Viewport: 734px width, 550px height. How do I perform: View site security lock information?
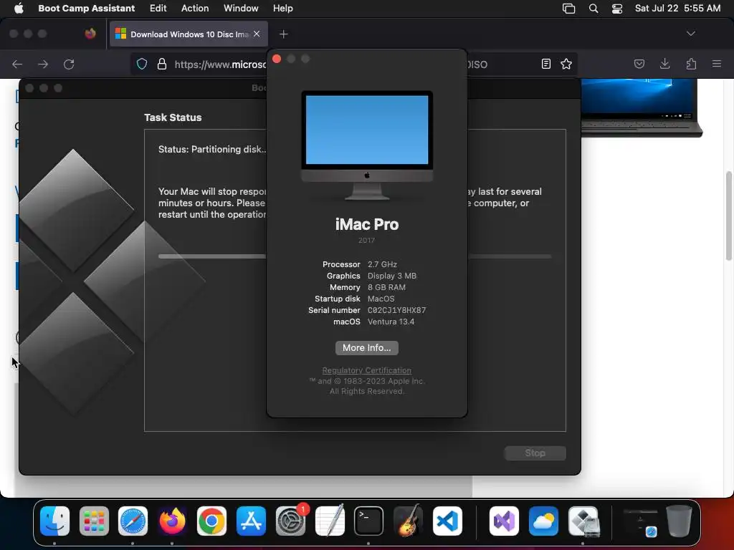pos(162,64)
